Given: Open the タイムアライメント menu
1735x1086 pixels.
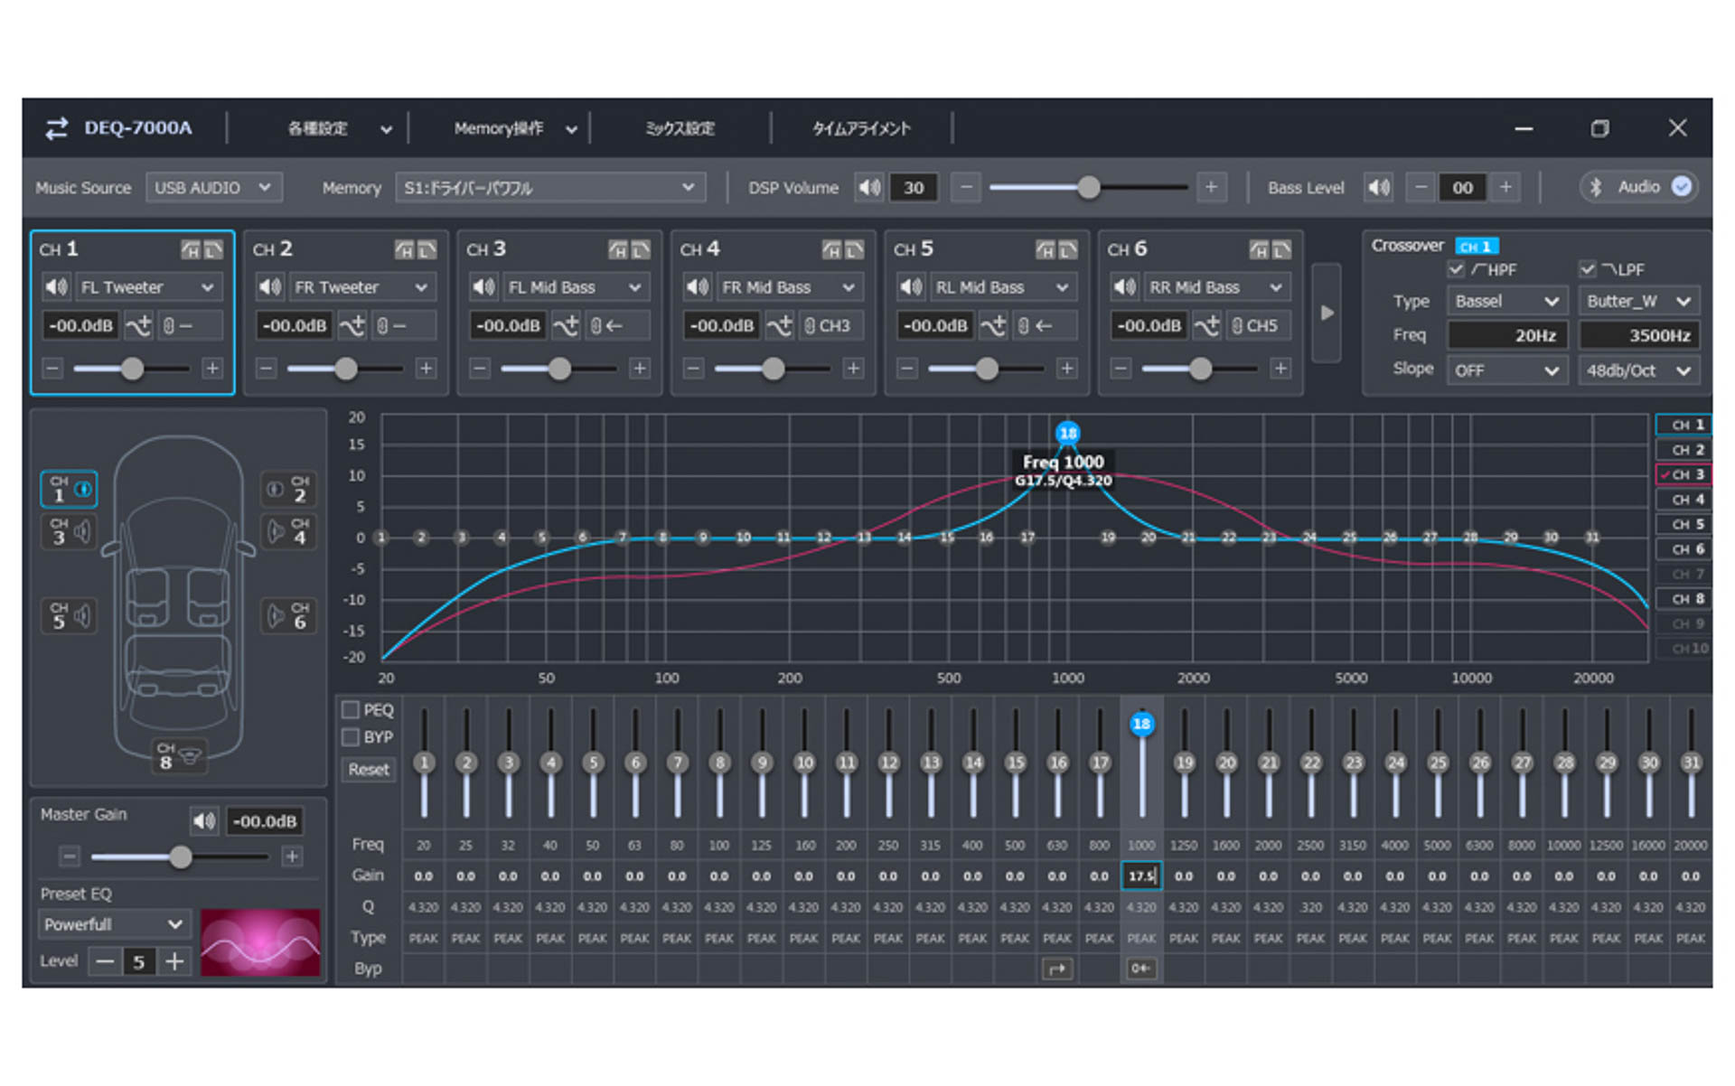Looking at the screenshot, I should pos(861,129).
